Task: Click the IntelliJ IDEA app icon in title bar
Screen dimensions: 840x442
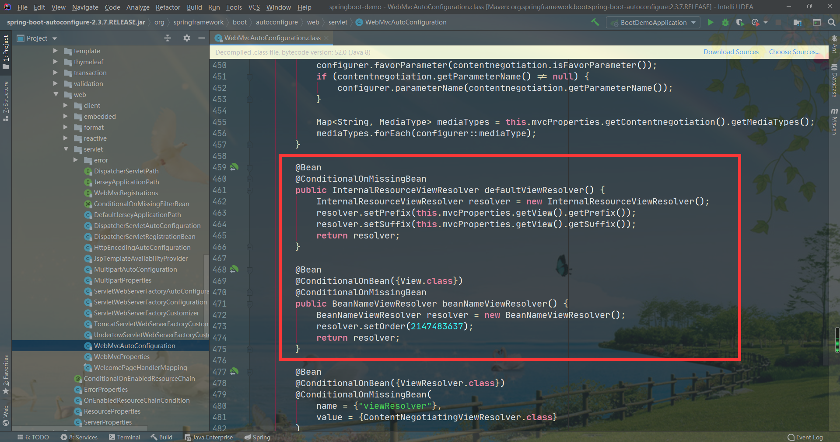Action: 7,7
